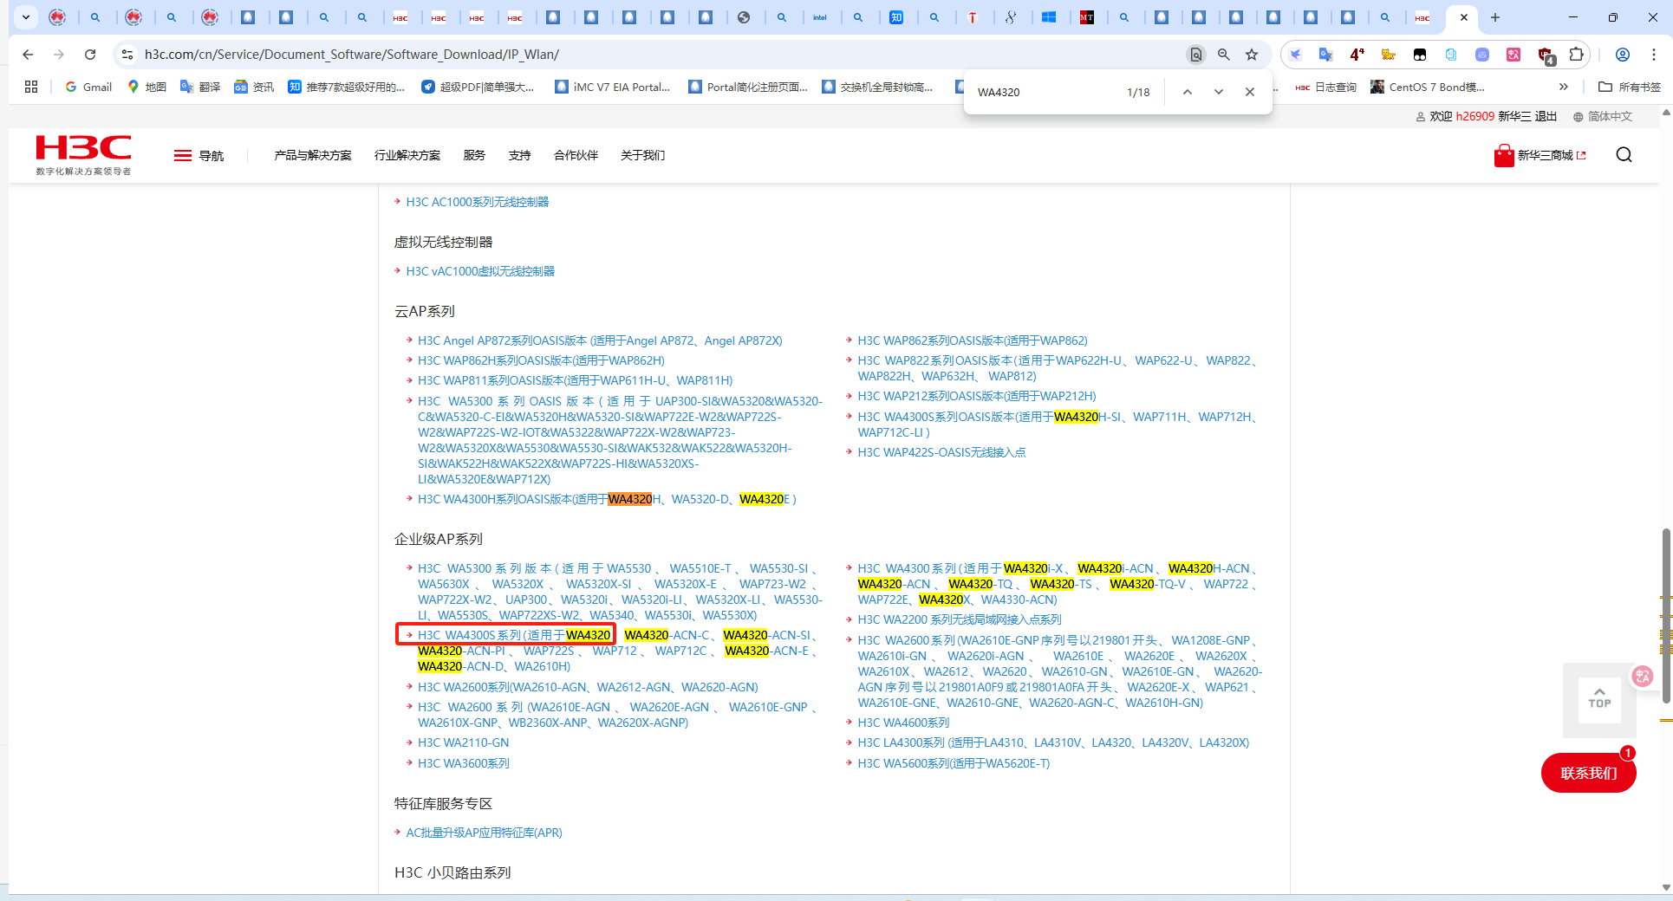
Task: Open the H3C WA2110-GN link
Action: point(464,742)
